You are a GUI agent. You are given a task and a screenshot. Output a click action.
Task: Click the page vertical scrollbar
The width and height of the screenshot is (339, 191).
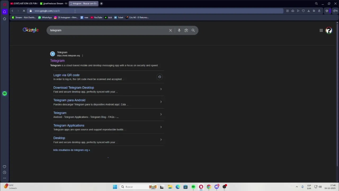point(337,95)
